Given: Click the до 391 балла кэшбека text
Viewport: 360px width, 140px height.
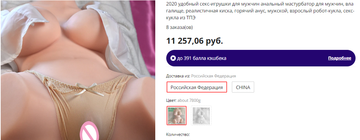Looking at the screenshot, I should pyautogui.click(x=202, y=58).
